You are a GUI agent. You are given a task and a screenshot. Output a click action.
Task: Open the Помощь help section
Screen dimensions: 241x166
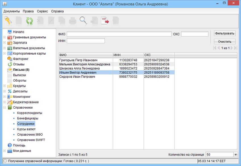click(x=19, y=145)
